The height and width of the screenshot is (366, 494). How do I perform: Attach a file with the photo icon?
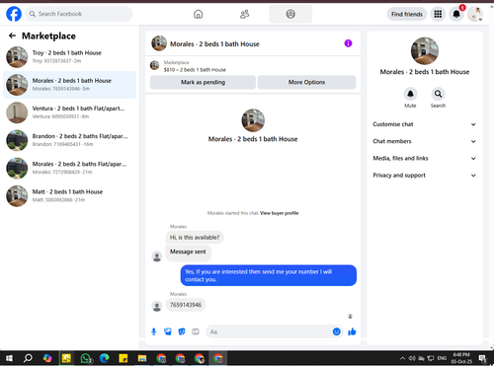(x=168, y=331)
